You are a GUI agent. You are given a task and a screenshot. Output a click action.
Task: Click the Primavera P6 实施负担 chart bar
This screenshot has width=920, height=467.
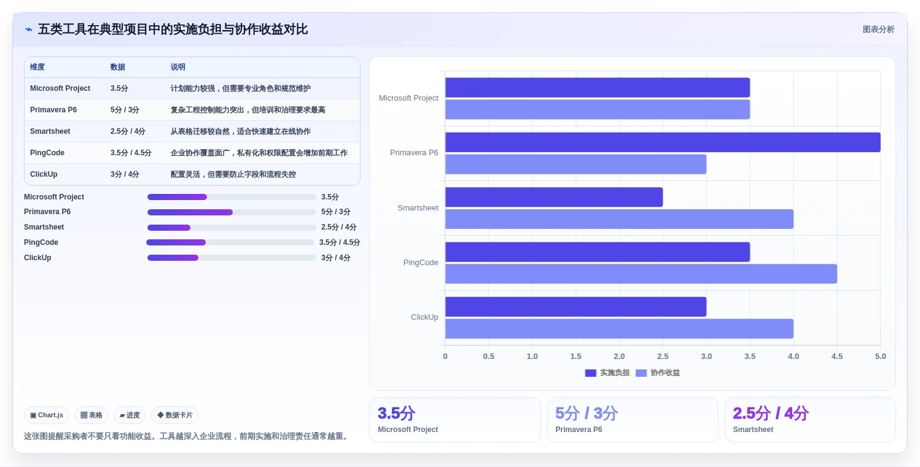(663, 142)
